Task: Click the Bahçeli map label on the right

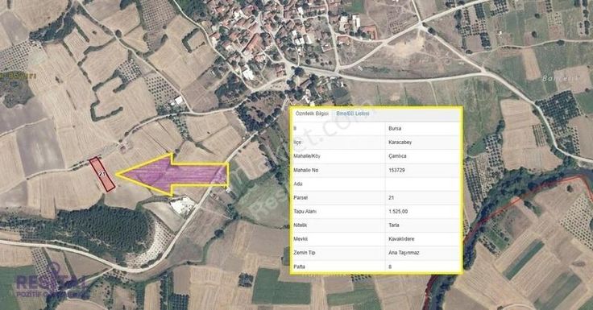Action: tap(556, 79)
